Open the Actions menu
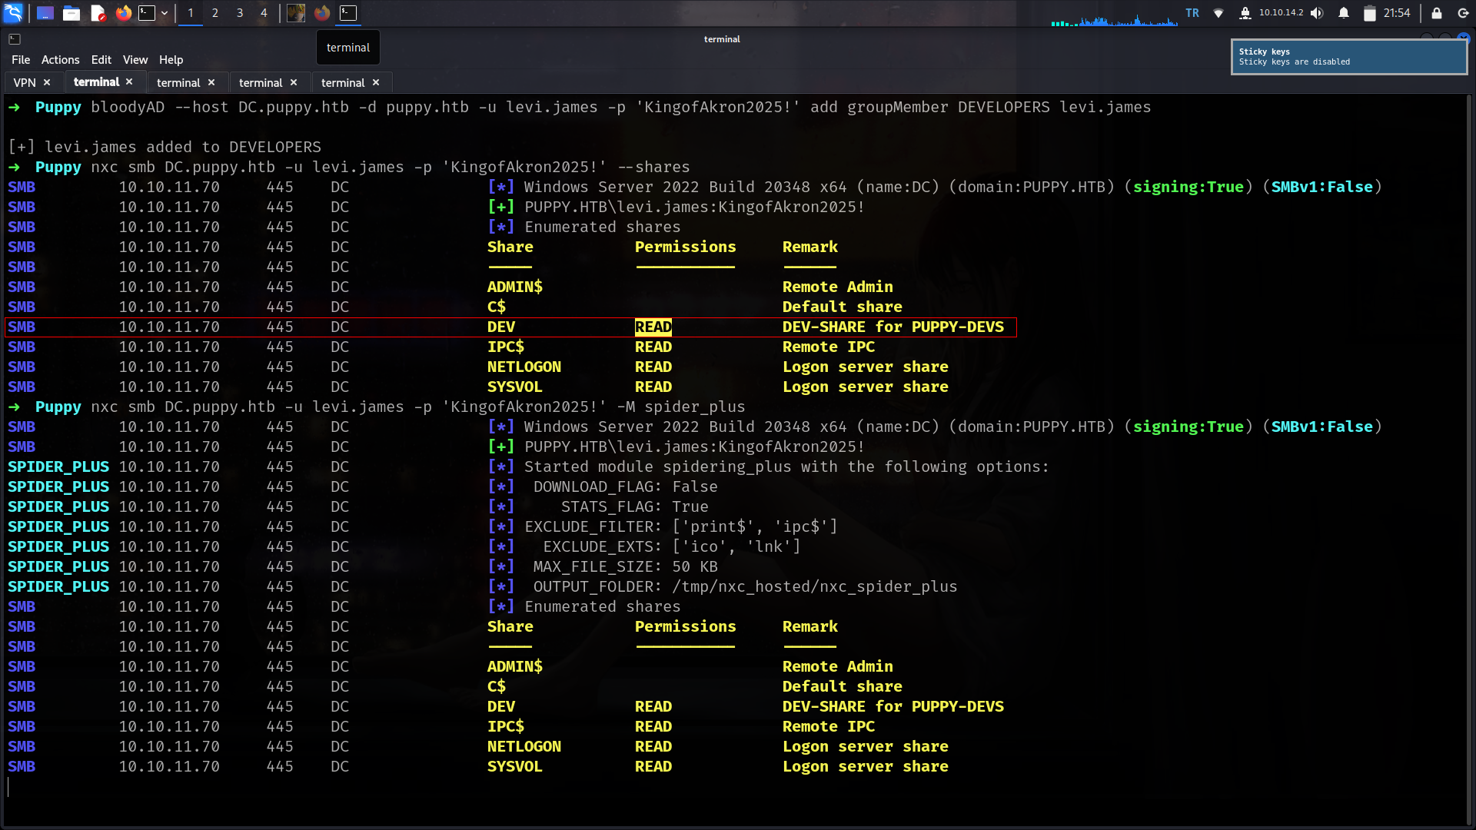Image resolution: width=1476 pixels, height=830 pixels. coord(60,59)
